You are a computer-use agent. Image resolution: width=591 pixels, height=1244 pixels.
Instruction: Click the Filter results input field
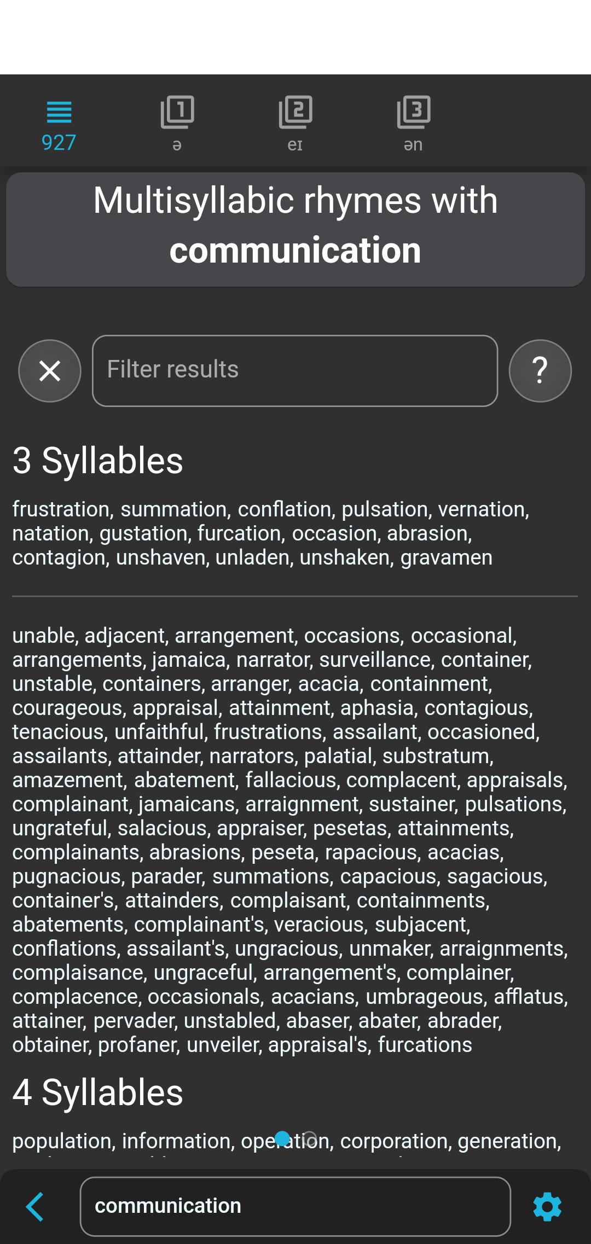[x=295, y=371]
